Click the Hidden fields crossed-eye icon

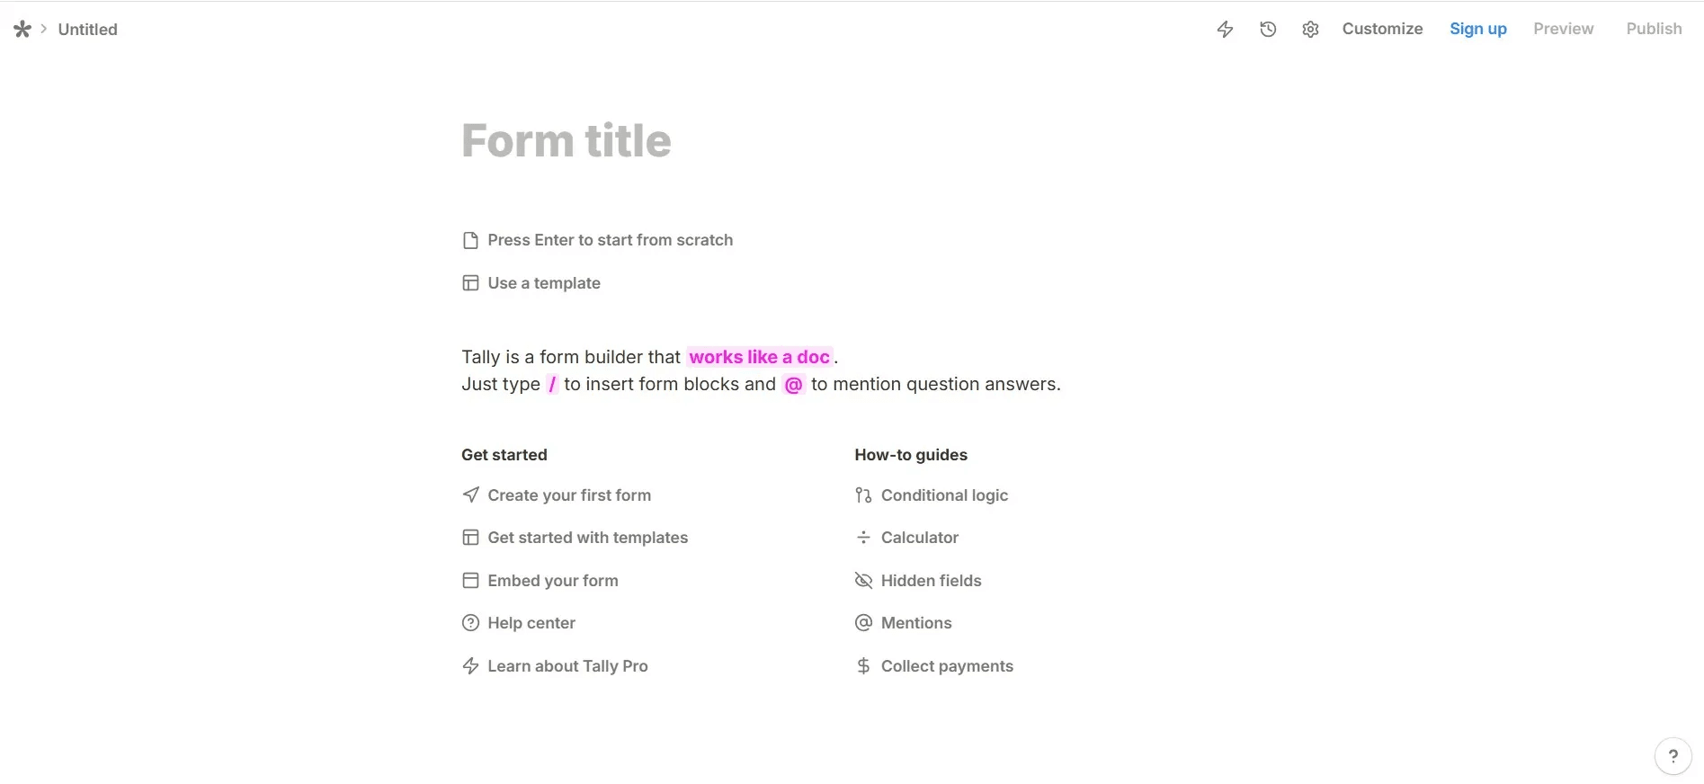pyautogui.click(x=863, y=581)
